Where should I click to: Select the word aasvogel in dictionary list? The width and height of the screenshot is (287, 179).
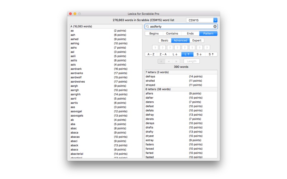pyautogui.click(x=106, y=111)
